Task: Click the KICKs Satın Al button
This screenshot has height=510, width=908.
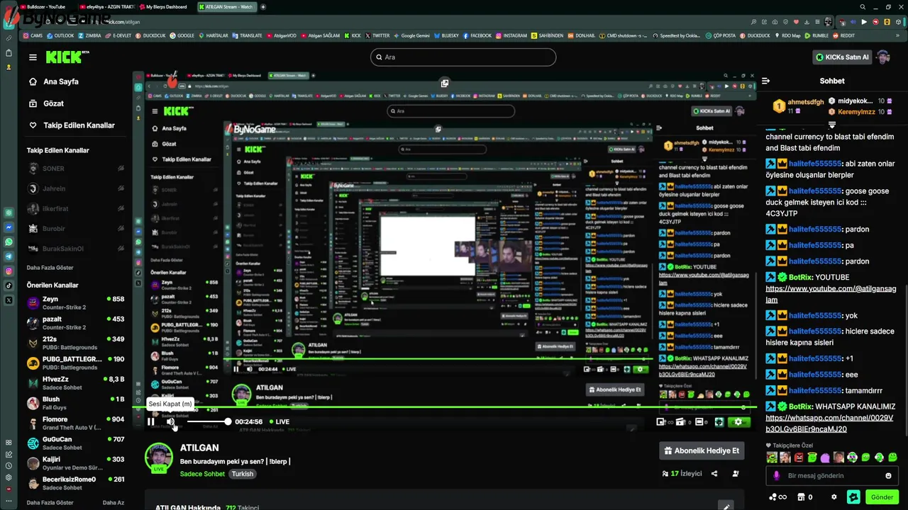Action: [x=842, y=57]
